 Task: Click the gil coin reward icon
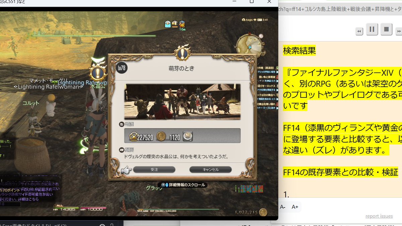point(161,136)
